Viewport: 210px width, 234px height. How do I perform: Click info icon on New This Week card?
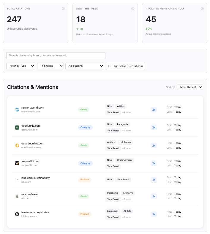[x=133, y=9]
